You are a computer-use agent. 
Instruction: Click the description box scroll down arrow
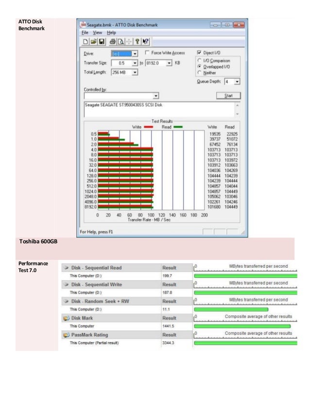pos(237,114)
